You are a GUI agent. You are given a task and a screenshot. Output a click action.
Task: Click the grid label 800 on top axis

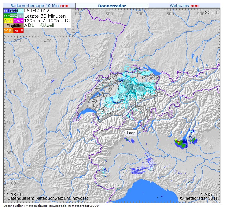[170, 14]
